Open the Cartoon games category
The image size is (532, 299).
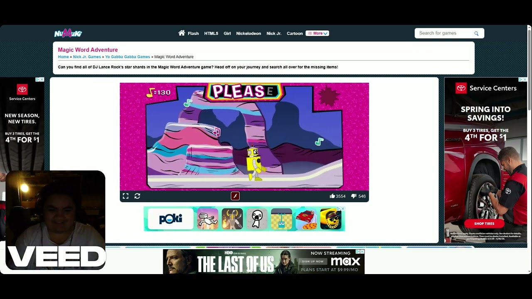coord(295,33)
